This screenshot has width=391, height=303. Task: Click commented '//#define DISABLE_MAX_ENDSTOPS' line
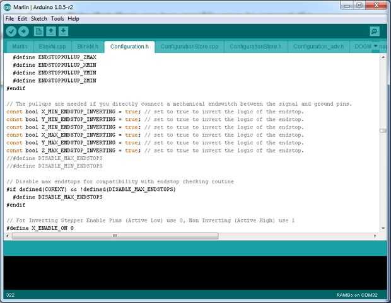click(x=54, y=158)
